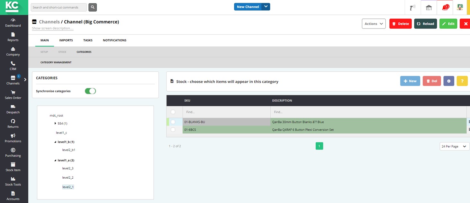Open Dashboard from the sidebar
Screen dimensions: 470x203
13,22
